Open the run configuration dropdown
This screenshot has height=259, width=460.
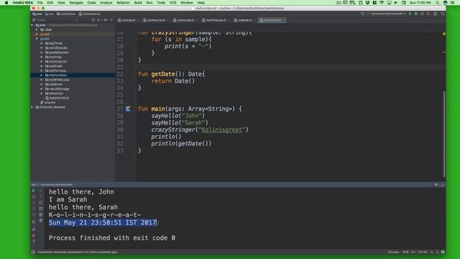(387, 14)
